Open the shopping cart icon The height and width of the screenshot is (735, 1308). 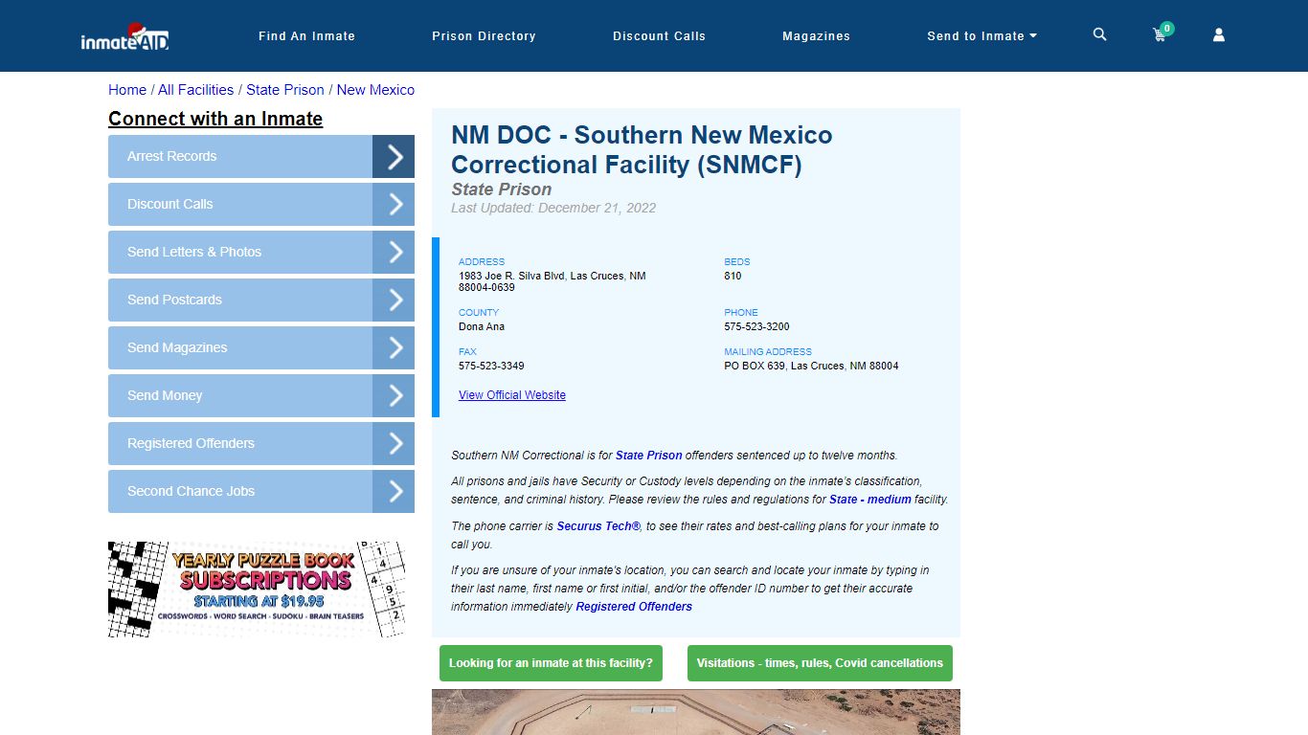point(1161,33)
